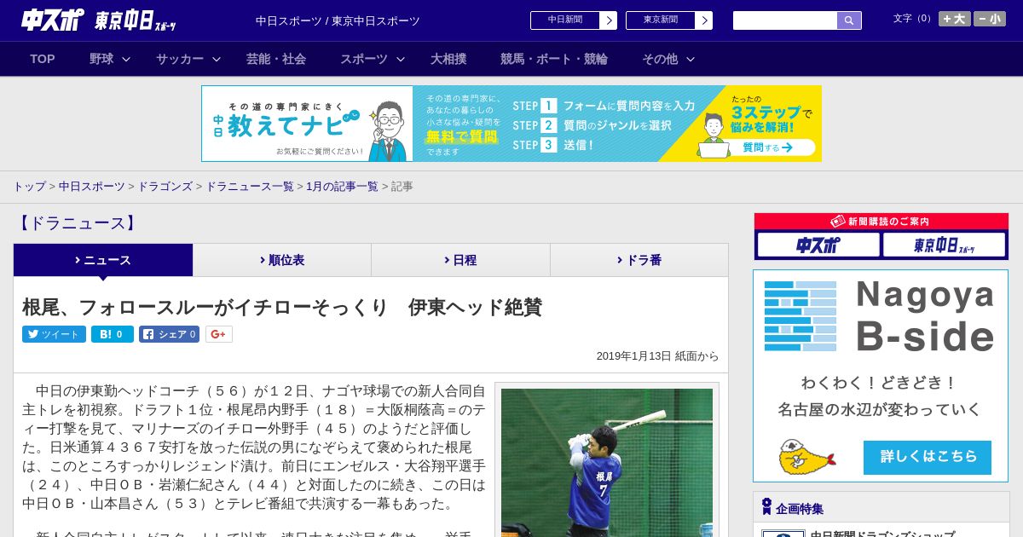
Task: Click the 【ドラニュース】 section heading
Action: (x=78, y=223)
